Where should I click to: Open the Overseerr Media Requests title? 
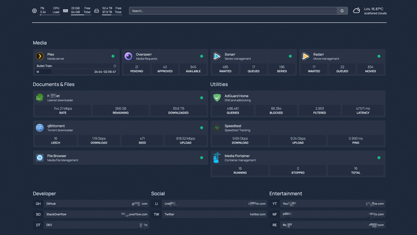point(147,56)
